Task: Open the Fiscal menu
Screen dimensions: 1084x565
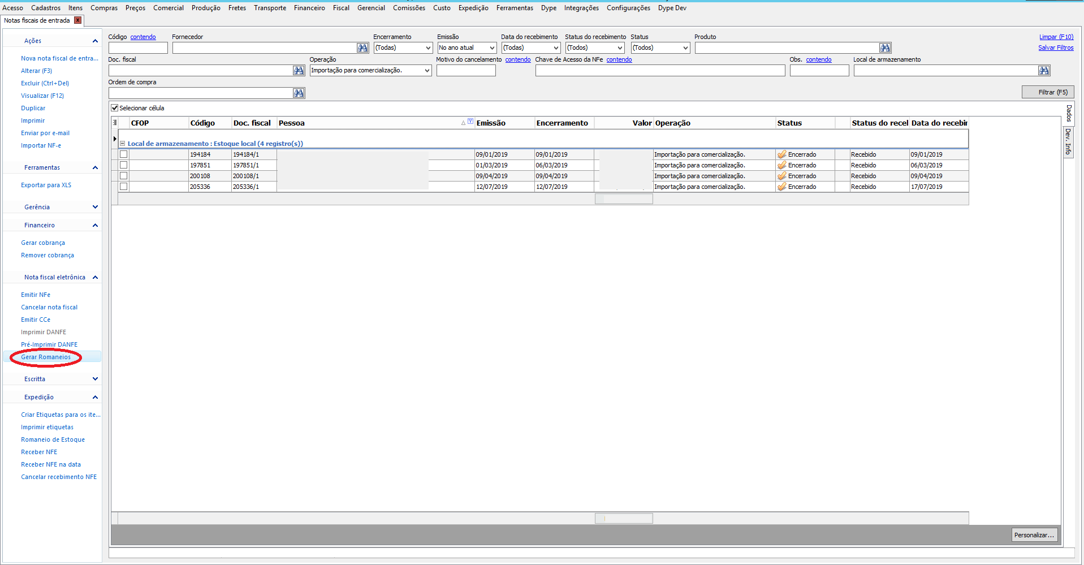Action: click(x=341, y=8)
